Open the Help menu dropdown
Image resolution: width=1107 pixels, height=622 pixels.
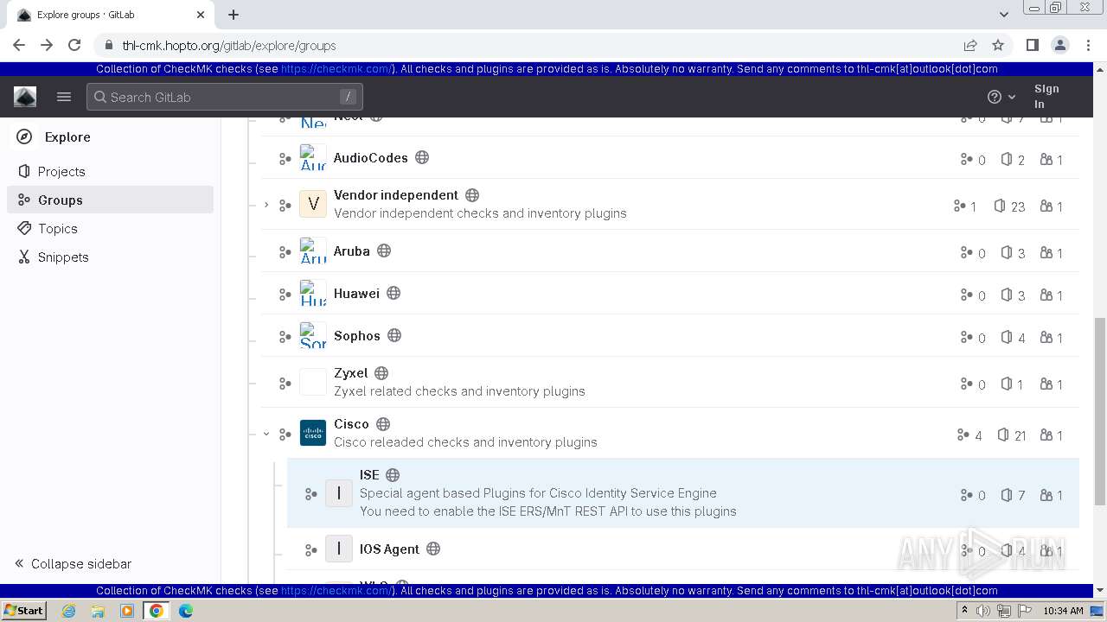coord(1001,97)
